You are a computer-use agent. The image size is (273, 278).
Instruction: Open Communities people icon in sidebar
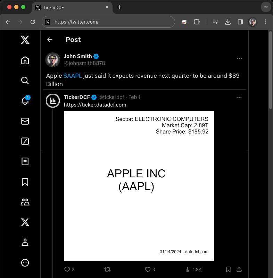pos(25,202)
